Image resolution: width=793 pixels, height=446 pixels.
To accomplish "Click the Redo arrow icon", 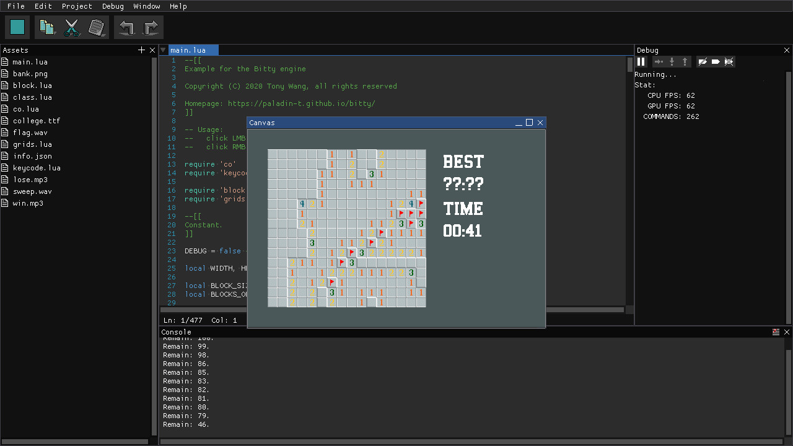I will click(x=149, y=27).
